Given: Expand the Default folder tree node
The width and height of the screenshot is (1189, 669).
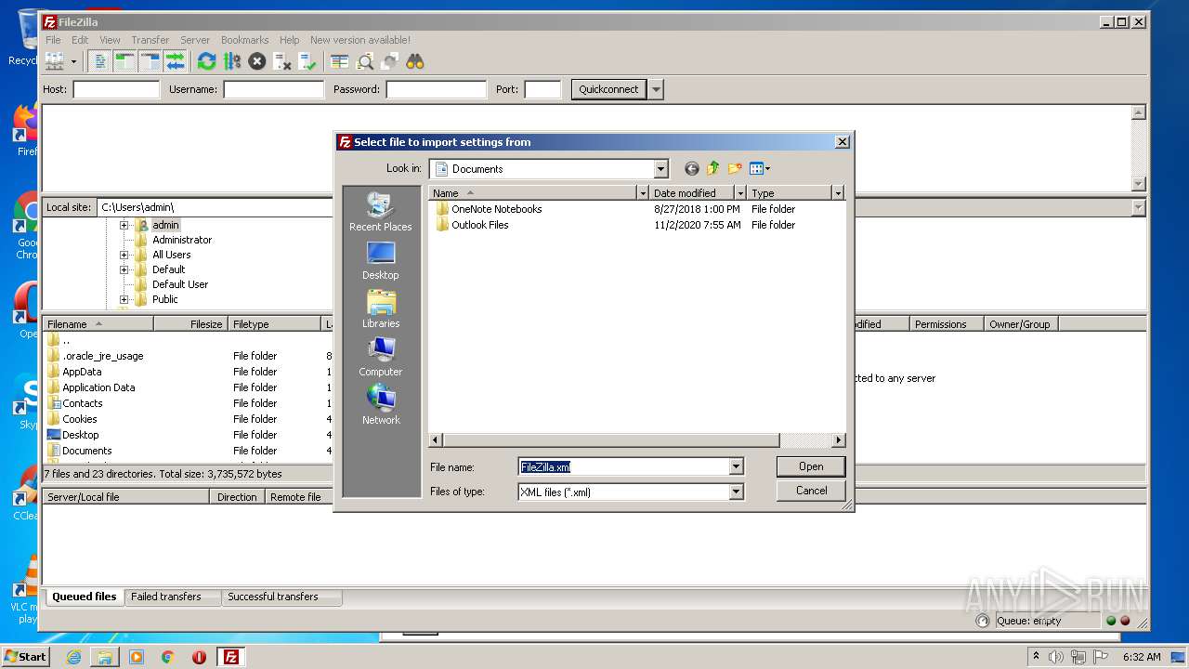Looking at the screenshot, I should pyautogui.click(x=124, y=269).
